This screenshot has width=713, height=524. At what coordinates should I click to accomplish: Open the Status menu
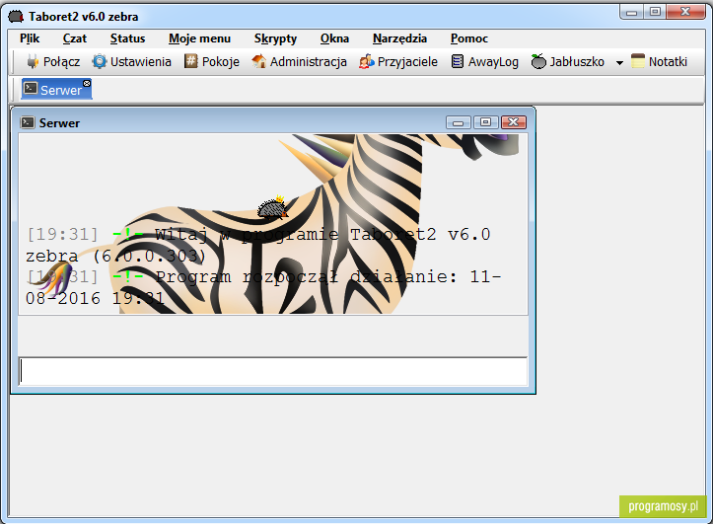click(x=128, y=38)
